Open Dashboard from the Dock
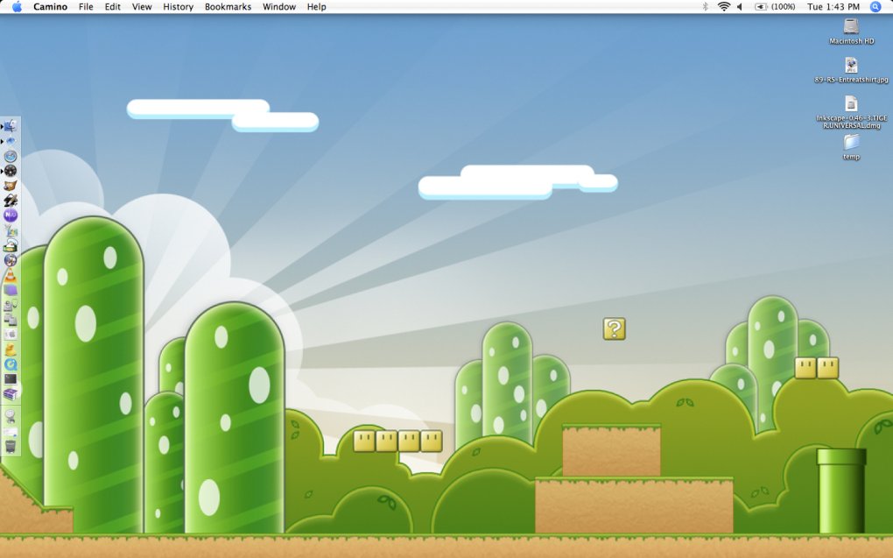This screenshot has height=558, width=893. (x=11, y=171)
